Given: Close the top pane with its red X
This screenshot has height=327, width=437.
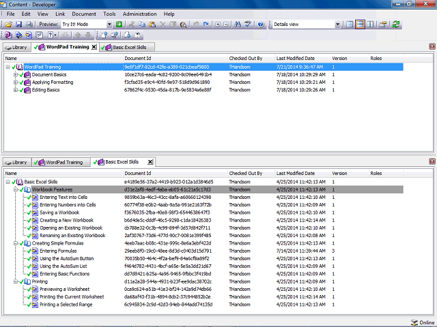Looking at the screenshot, I should [432, 47].
